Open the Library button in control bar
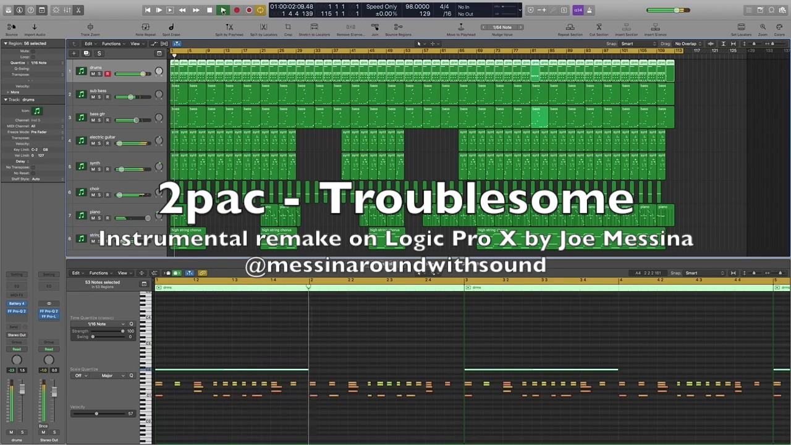Screen dimensions: 791x445 [x=8, y=10]
